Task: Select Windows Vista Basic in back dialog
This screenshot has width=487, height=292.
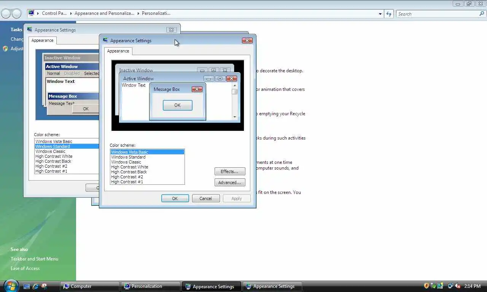Action: pyautogui.click(x=67, y=141)
